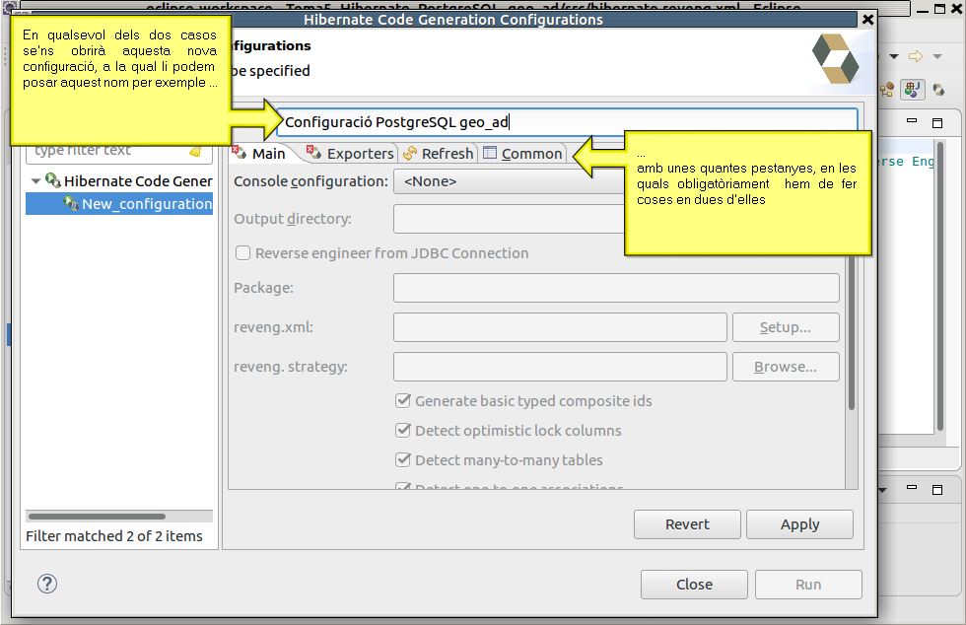Toggle Detect optimistic lock columns
Image resolution: width=966 pixels, height=625 pixels.
[x=403, y=430]
